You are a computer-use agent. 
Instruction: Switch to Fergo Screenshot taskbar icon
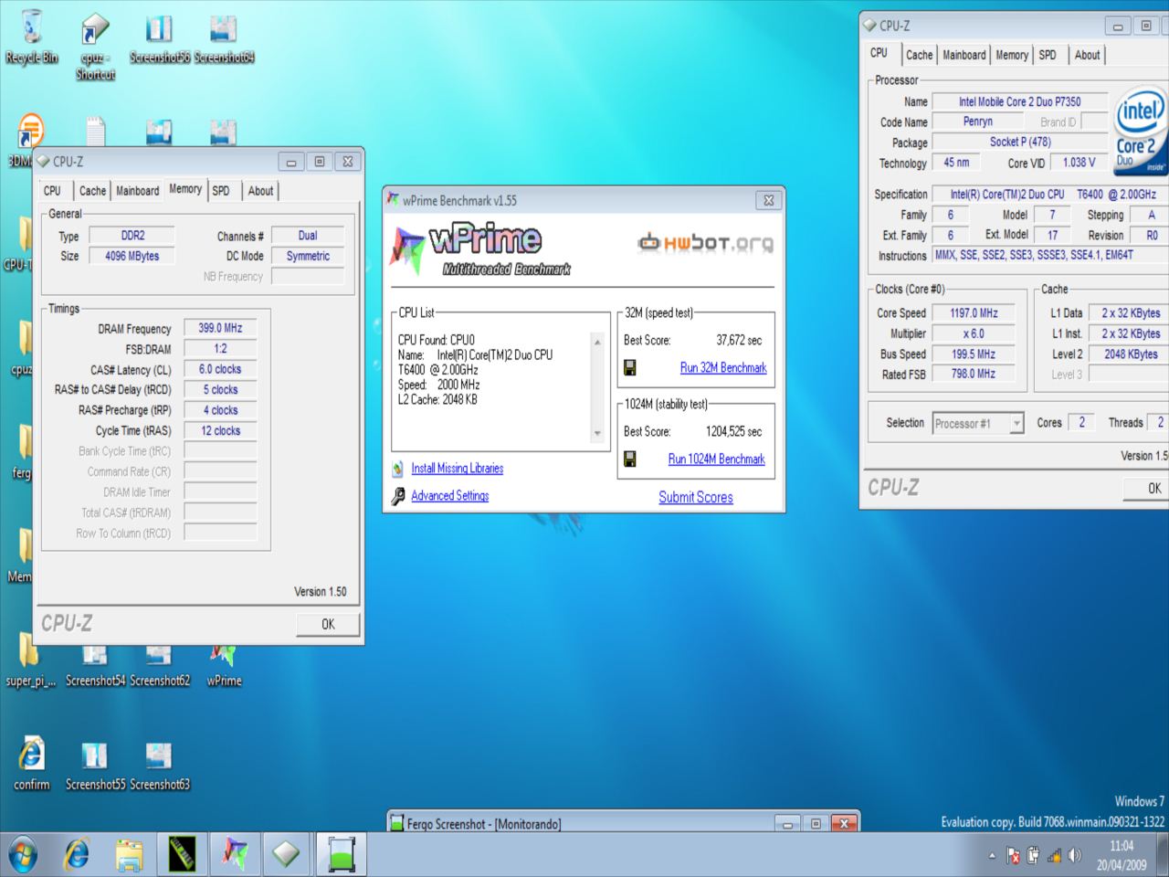(342, 855)
